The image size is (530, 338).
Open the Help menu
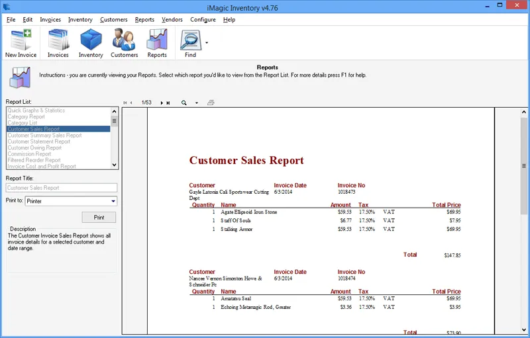(229, 20)
